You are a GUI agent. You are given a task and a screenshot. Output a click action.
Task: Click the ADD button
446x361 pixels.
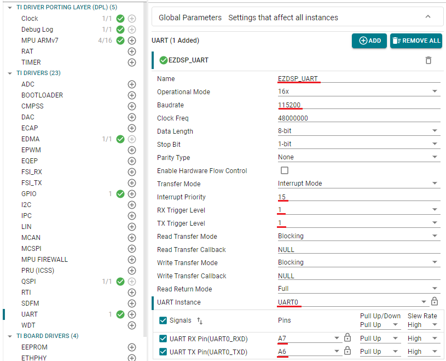369,41
